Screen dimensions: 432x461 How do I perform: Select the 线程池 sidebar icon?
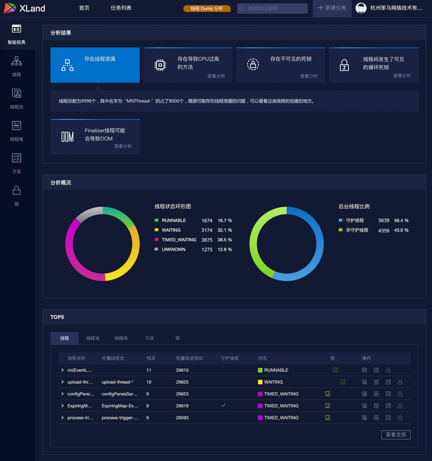click(16, 94)
